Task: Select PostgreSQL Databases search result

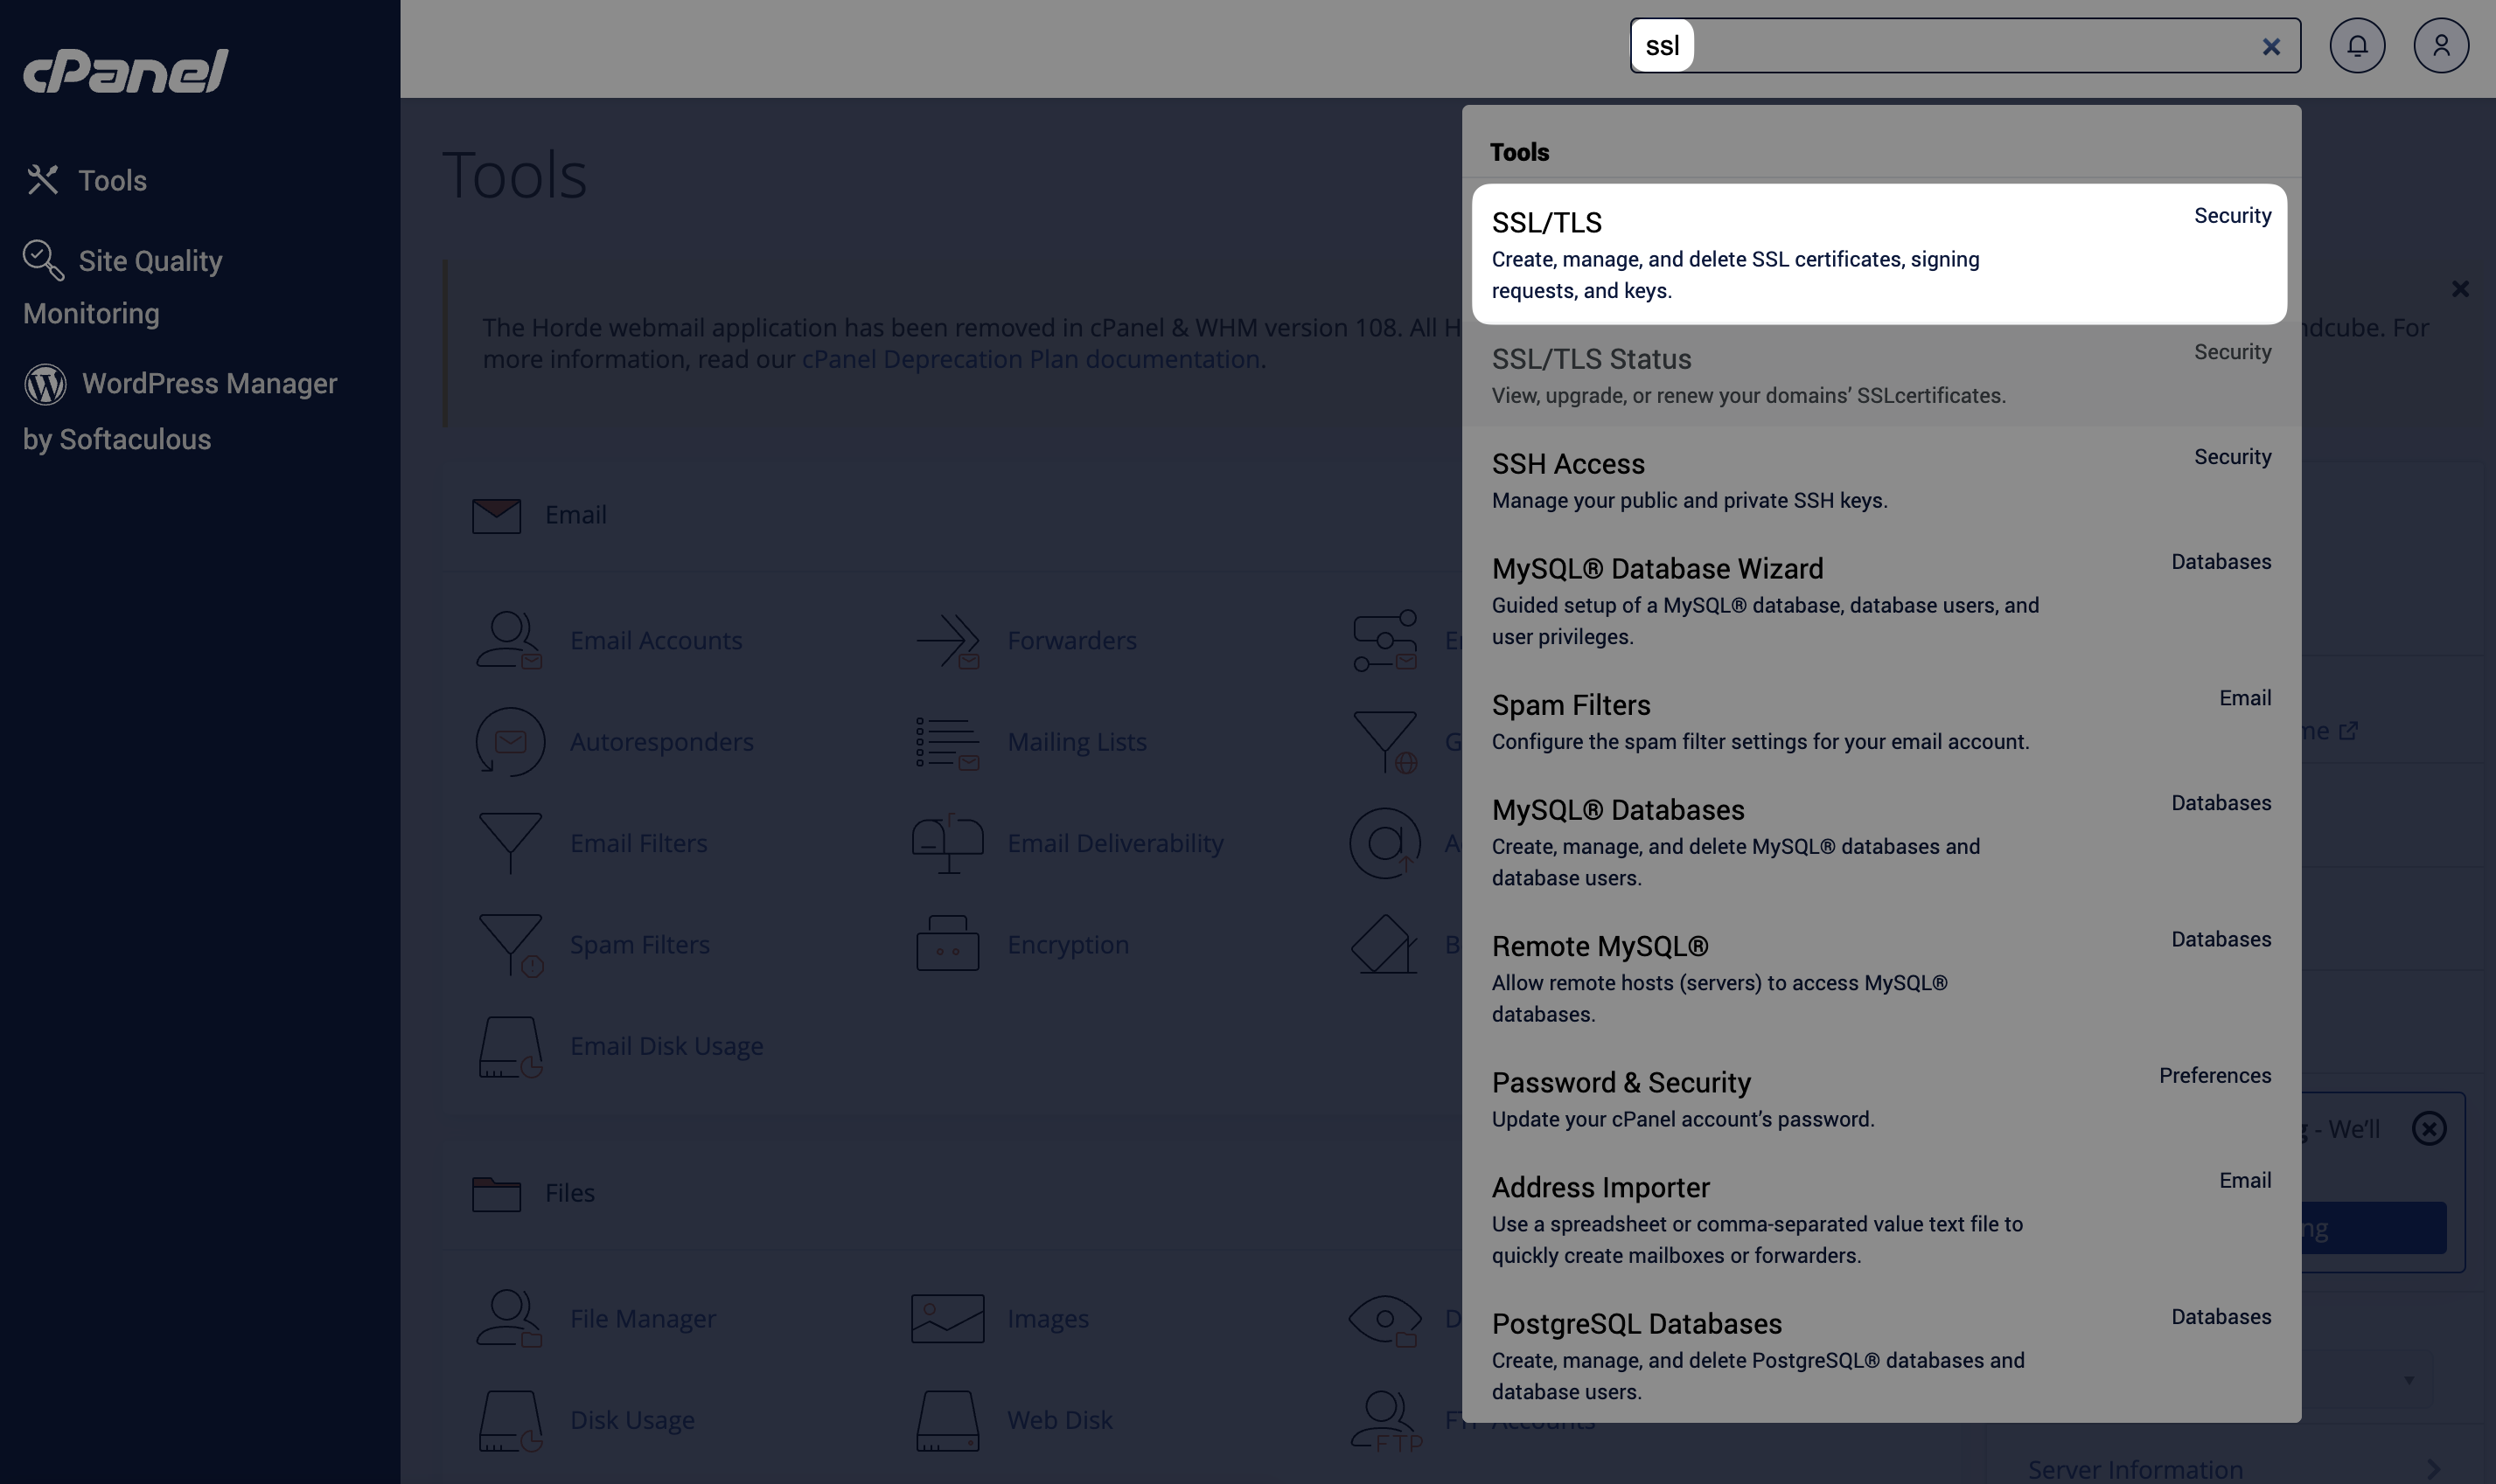Action: point(1881,1356)
